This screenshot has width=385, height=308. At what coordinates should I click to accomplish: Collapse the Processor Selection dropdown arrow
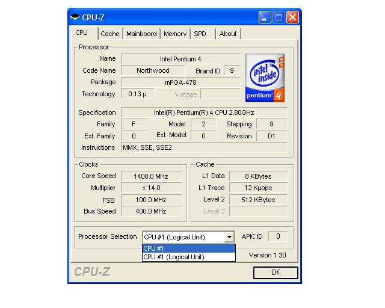click(x=229, y=237)
